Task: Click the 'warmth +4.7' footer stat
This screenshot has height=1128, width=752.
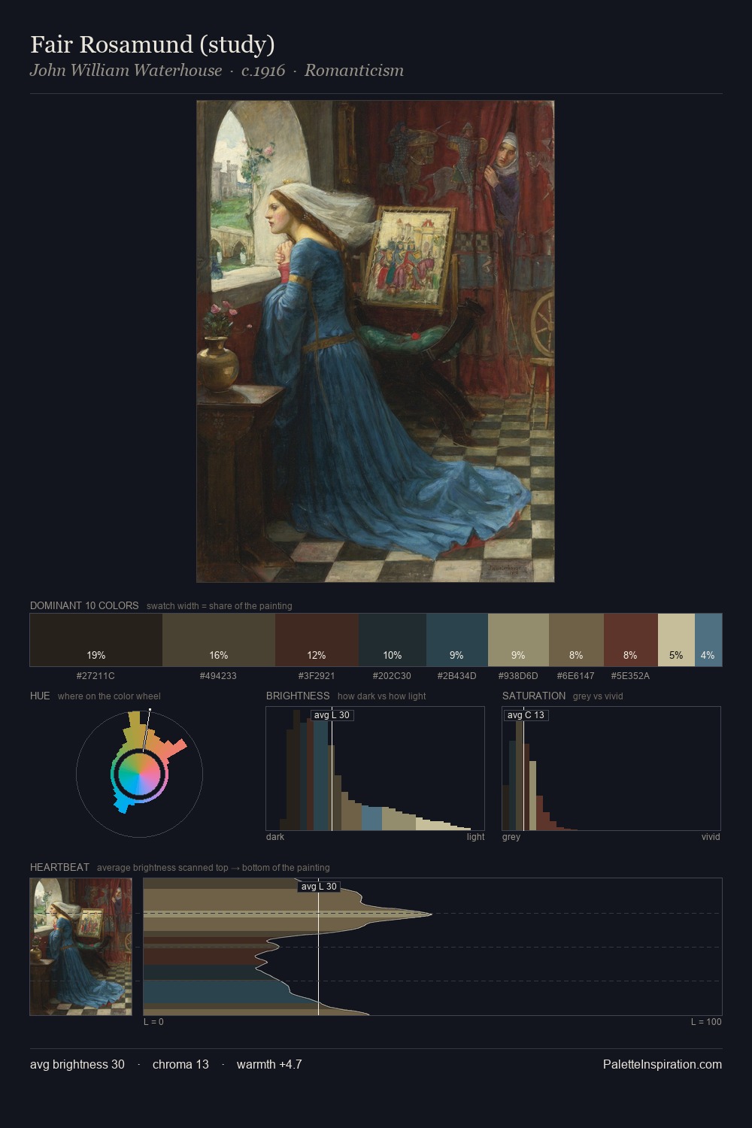Action: [x=269, y=1064]
